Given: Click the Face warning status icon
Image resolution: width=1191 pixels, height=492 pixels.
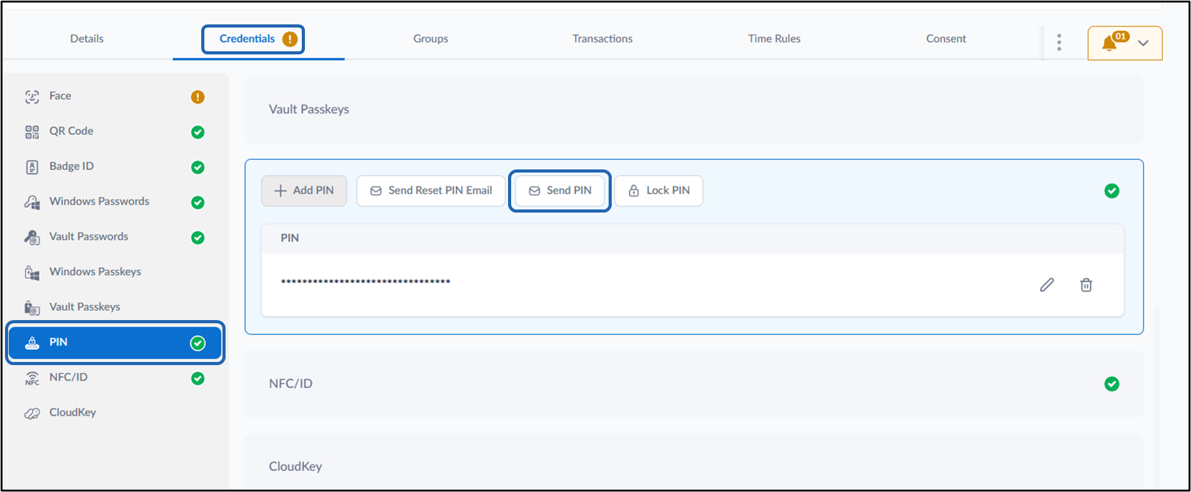Looking at the screenshot, I should tap(197, 97).
